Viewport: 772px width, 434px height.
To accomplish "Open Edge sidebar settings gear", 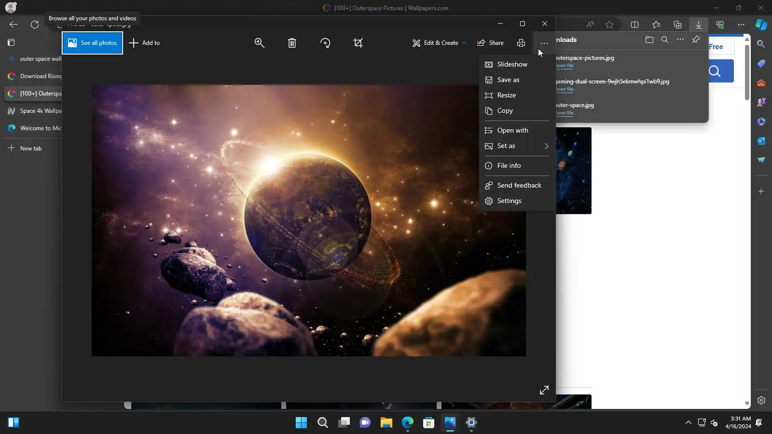I will 761,400.
